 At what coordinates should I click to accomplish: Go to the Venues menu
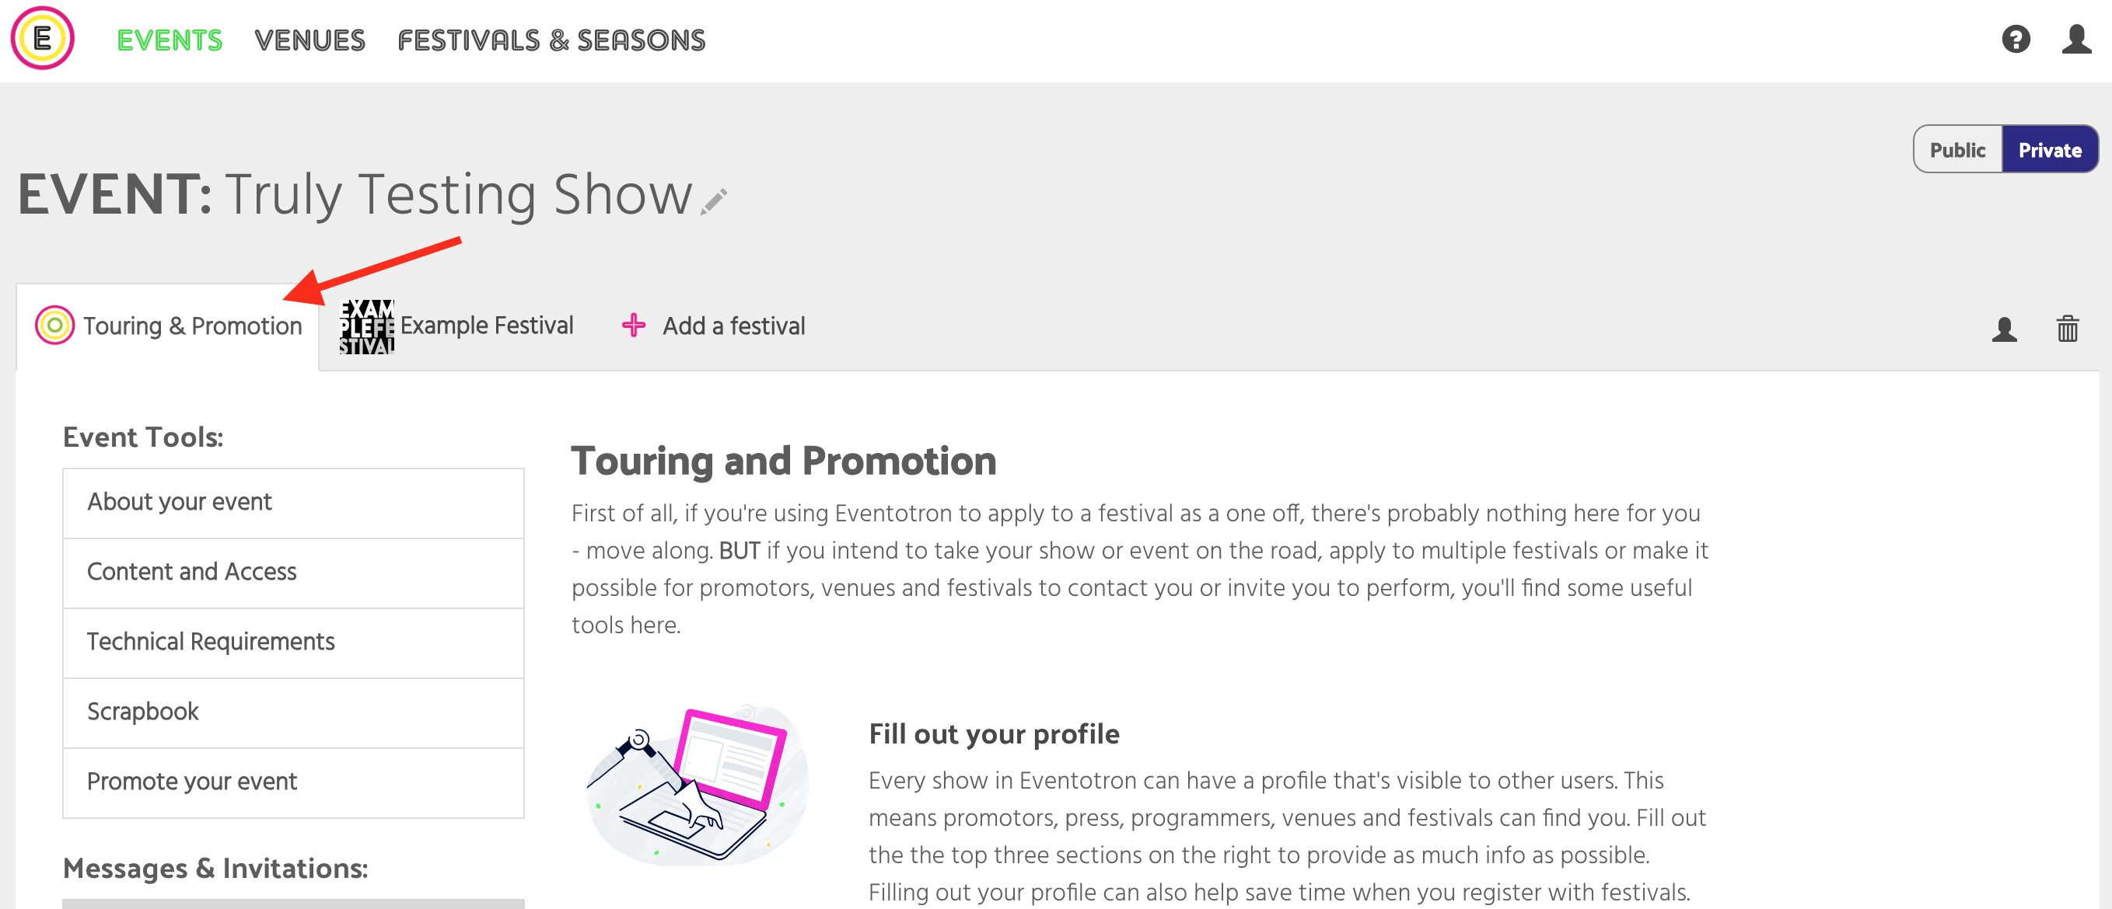(309, 40)
